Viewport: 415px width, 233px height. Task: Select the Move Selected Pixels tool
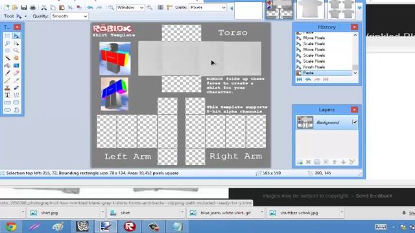[16, 36]
